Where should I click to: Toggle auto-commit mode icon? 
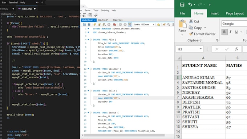click(x=130, y=25)
